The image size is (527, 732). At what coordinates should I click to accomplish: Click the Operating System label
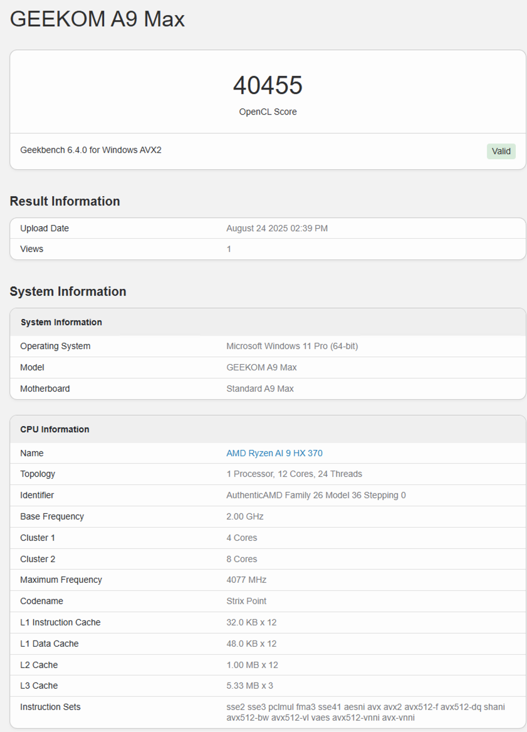click(x=55, y=346)
